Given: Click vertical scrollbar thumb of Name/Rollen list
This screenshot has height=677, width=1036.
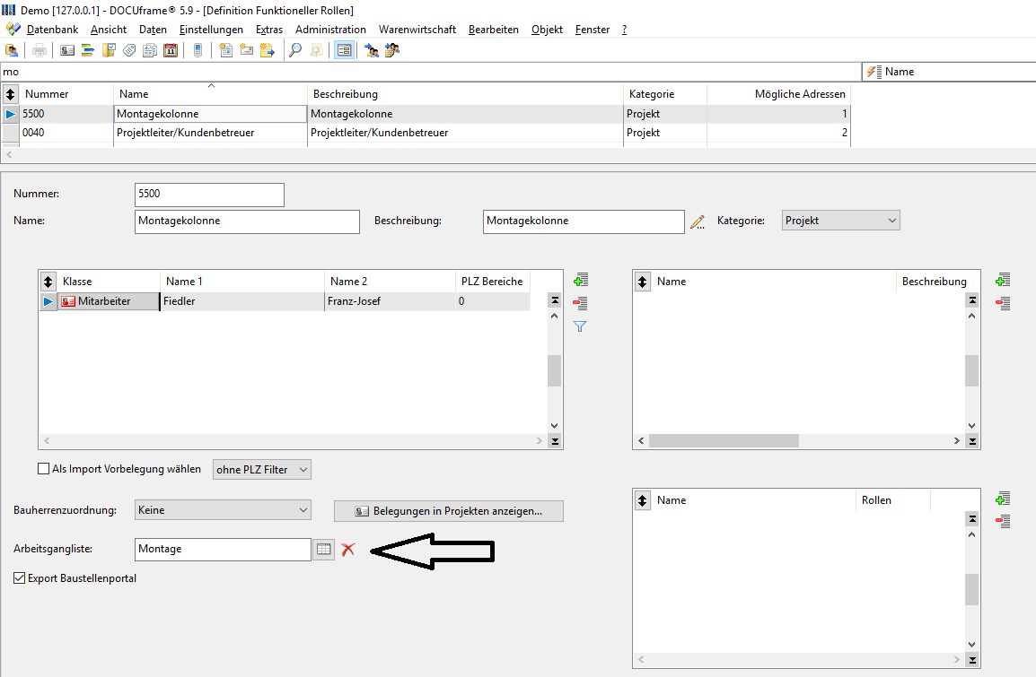Looking at the screenshot, I should tap(971, 589).
